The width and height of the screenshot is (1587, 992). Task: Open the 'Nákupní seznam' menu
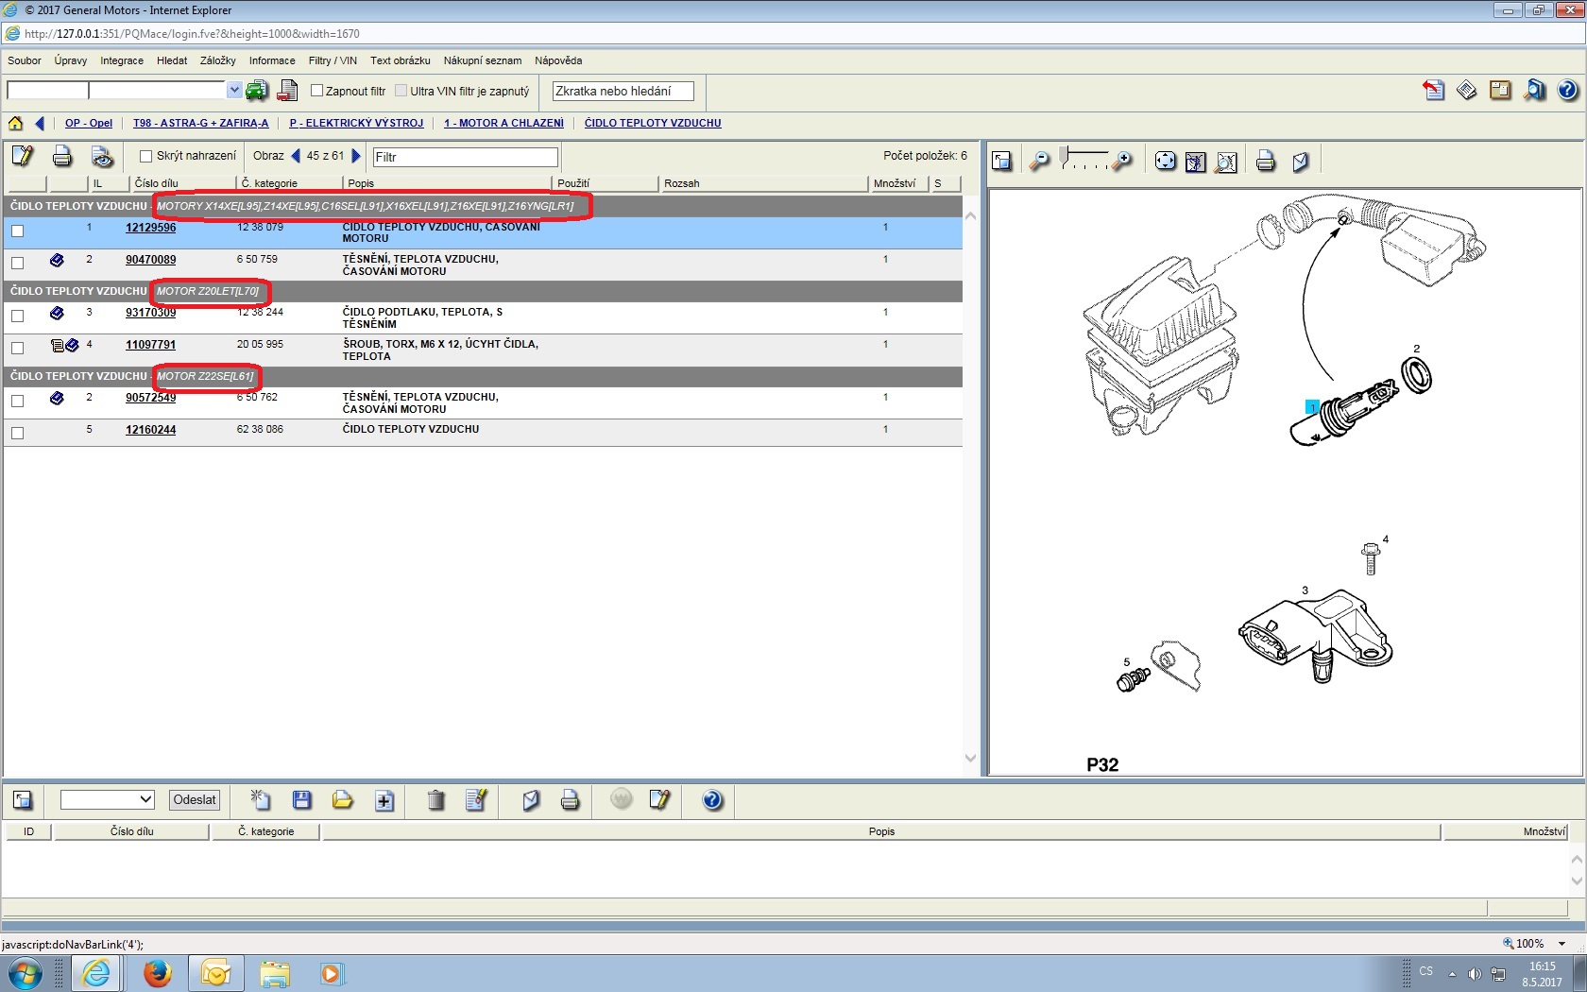(x=482, y=60)
